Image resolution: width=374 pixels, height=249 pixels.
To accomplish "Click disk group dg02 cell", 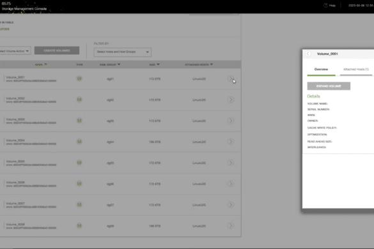I will coord(110,100).
